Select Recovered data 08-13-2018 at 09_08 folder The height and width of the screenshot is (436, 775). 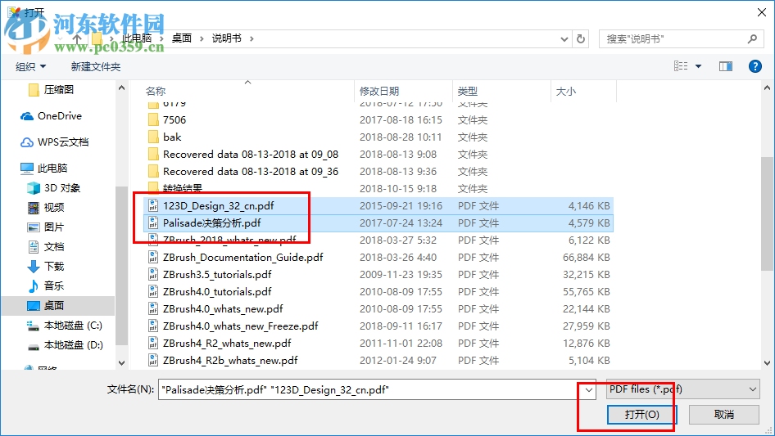(x=251, y=155)
